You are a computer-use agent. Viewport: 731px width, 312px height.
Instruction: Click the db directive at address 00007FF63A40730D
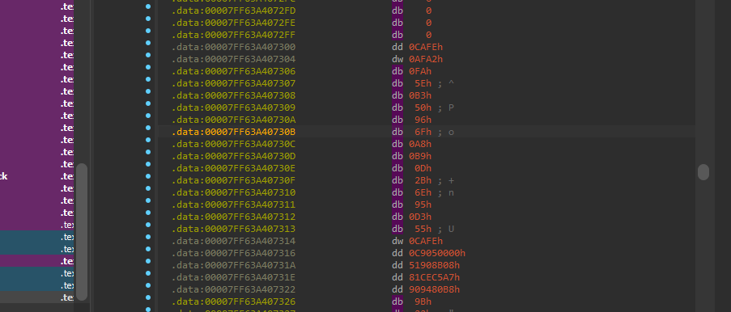(x=397, y=157)
